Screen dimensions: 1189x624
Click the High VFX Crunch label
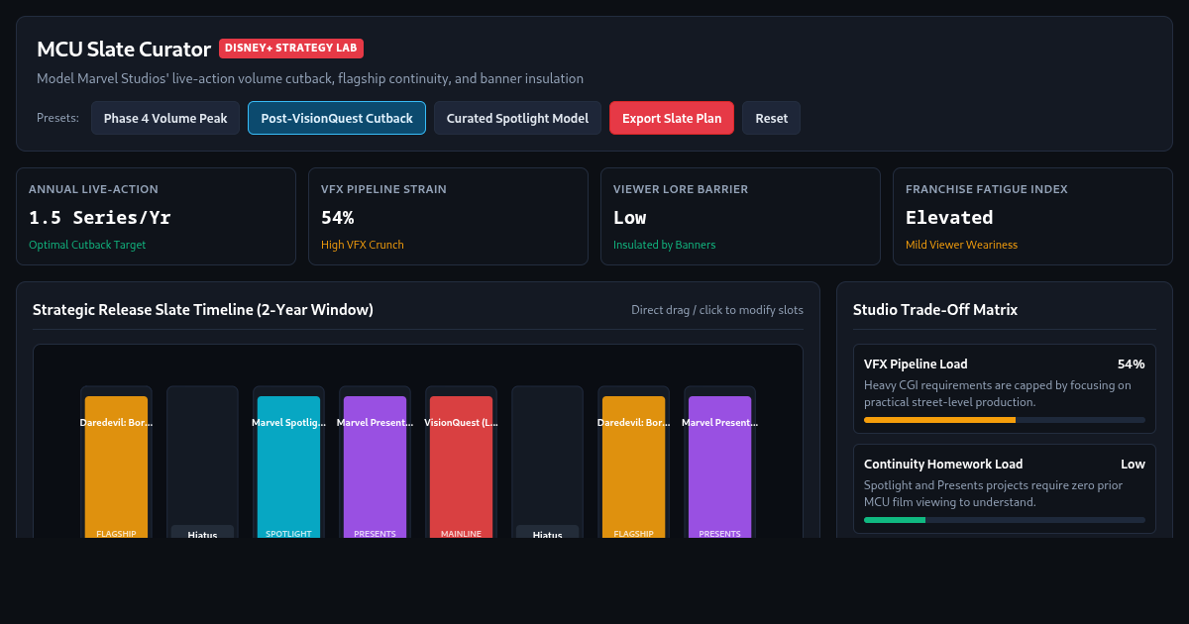(363, 245)
